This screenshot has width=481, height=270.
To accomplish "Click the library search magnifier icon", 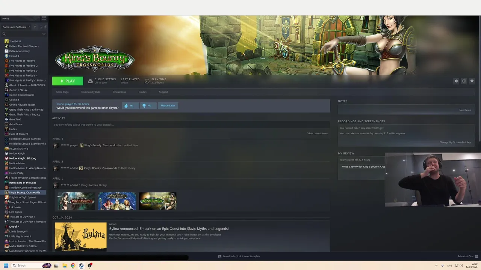I will coord(4,34).
